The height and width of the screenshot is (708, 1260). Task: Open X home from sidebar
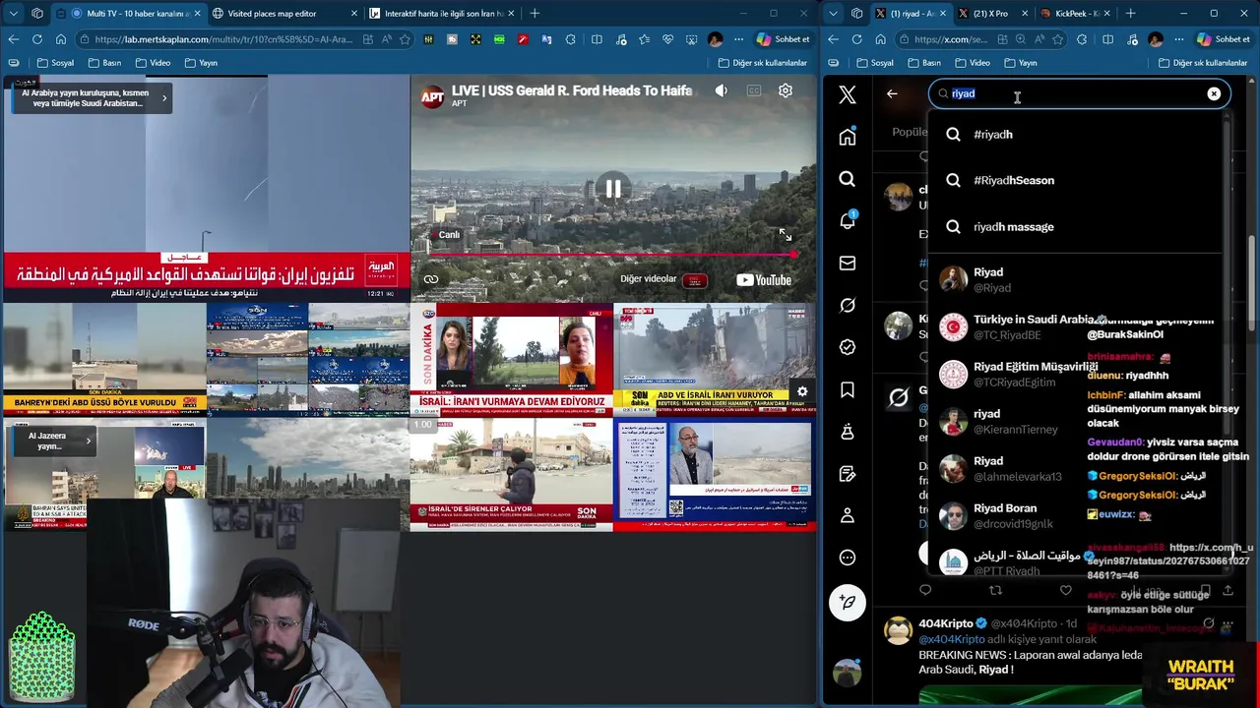point(848,137)
